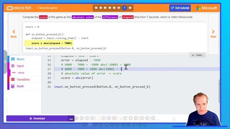Click the Back arrow in tutorial
This screenshot has height=129, width=230.
(14, 34)
